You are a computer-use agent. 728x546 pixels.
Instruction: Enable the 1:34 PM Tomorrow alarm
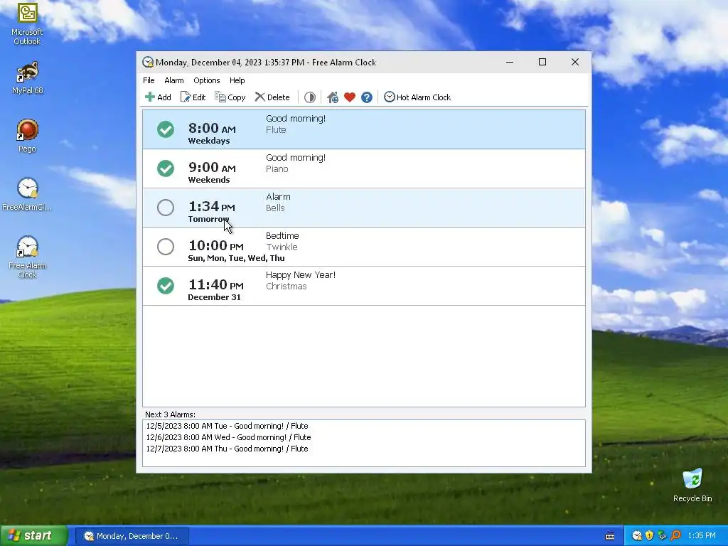pyautogui.click(x=165, y=208)
